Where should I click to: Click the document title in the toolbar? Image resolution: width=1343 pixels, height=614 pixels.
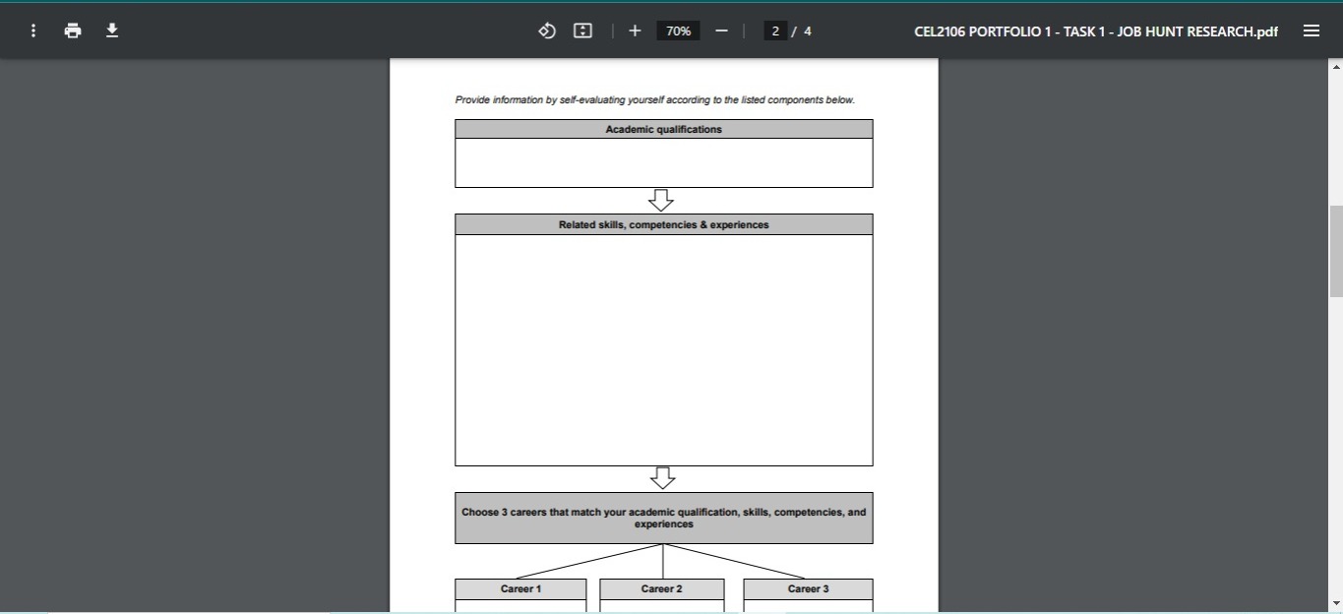click(1095, 31)
